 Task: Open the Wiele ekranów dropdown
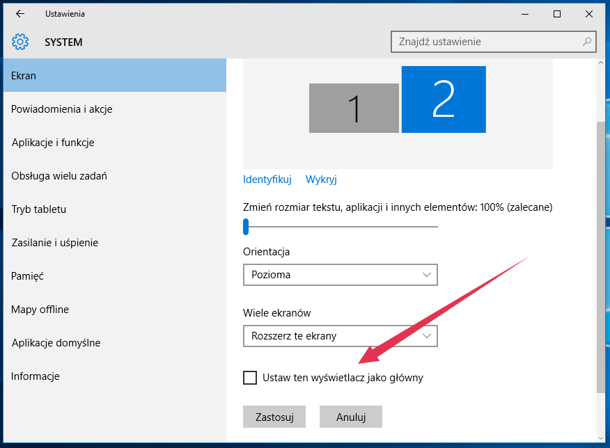pyautogui.click(x=341, y=336)
